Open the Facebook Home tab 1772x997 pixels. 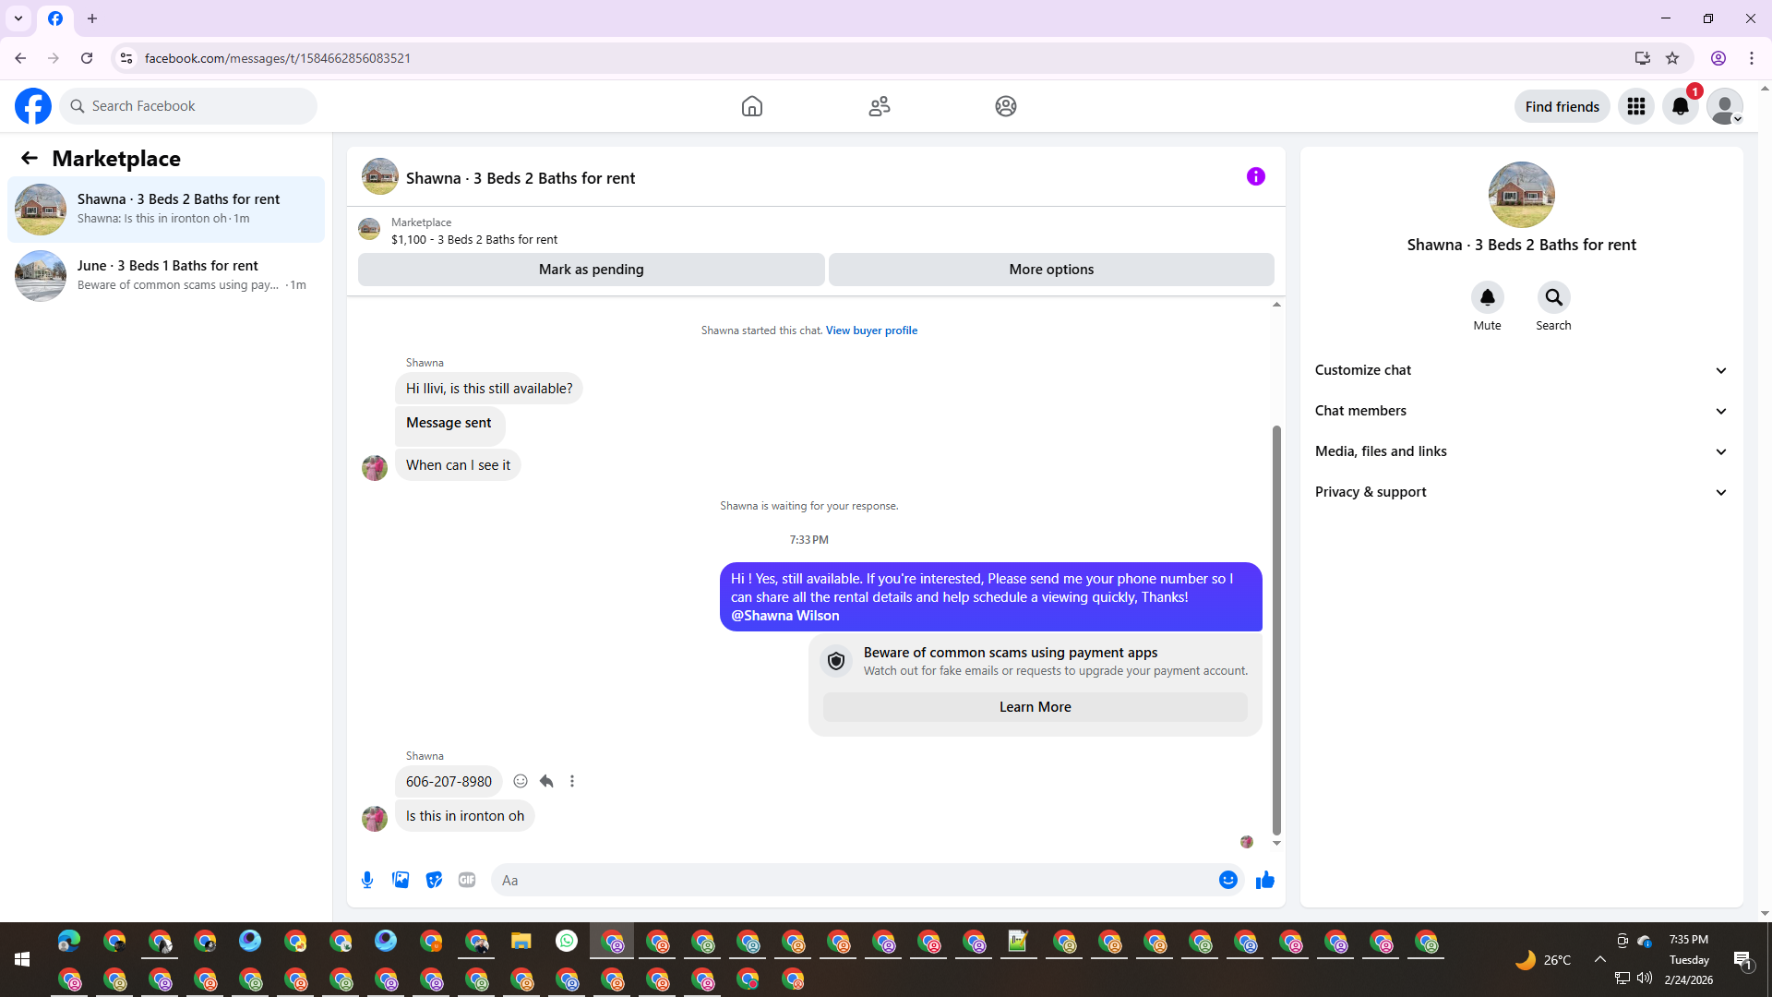751,106
